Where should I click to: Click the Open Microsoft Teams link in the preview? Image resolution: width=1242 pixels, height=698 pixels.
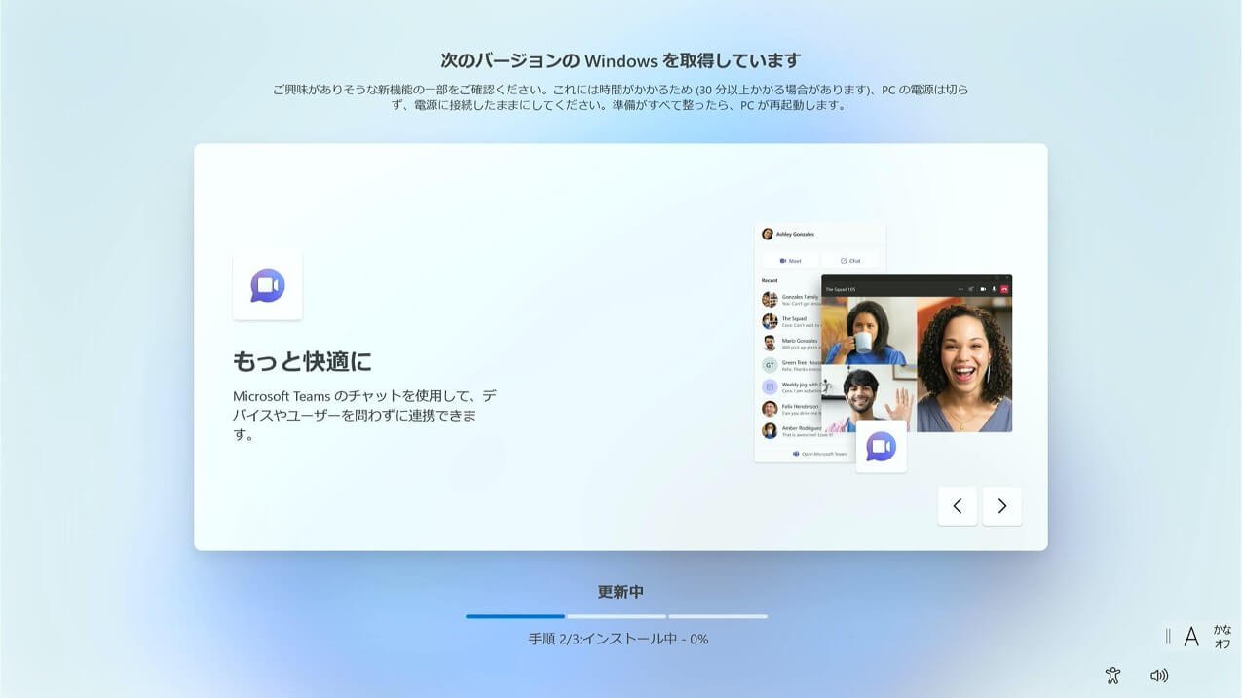(819, 454)
